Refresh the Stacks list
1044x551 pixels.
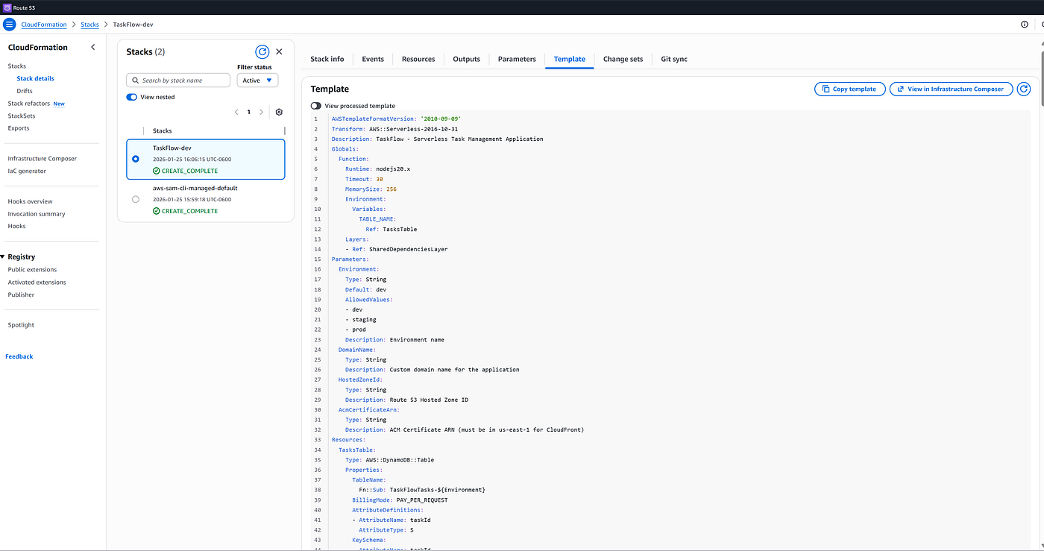262,51
